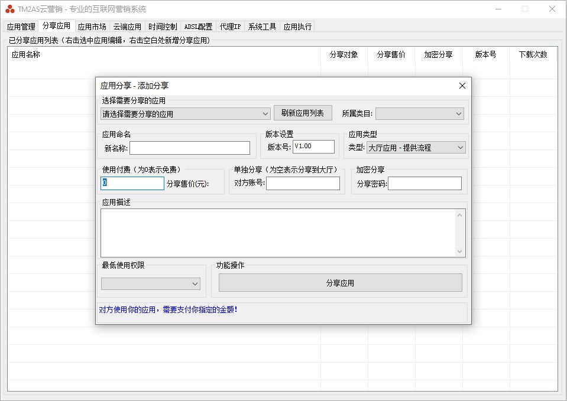Click the down arrow of 应用描述 scrollbar
567x401 pixels.
[x=460, y=252]
